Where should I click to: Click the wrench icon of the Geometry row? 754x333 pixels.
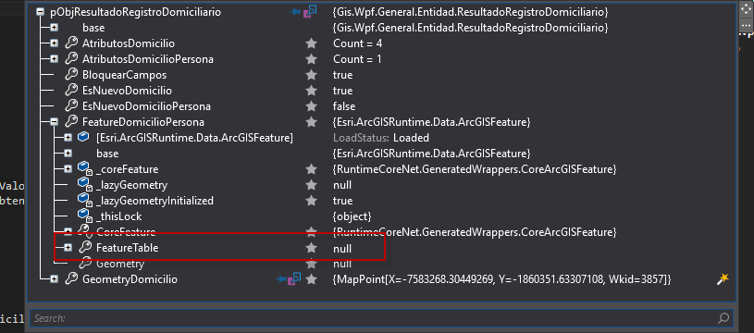(x=85, y=264)
